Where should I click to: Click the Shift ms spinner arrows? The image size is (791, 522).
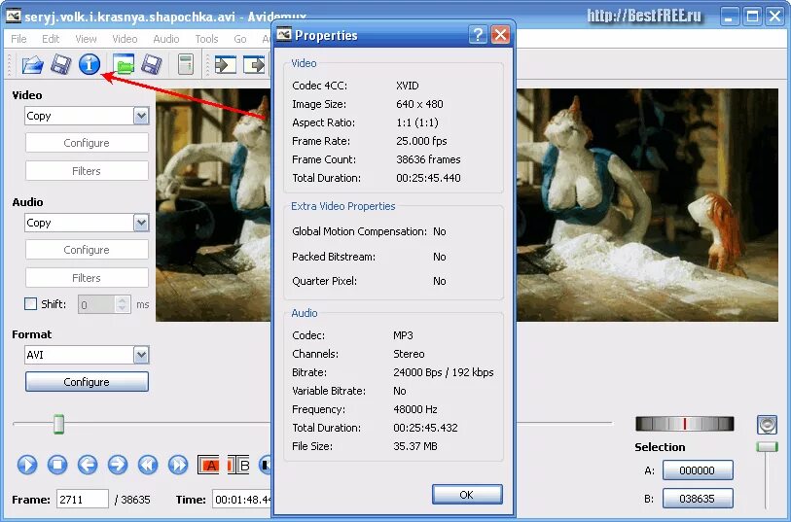click(x=122, y=304)
